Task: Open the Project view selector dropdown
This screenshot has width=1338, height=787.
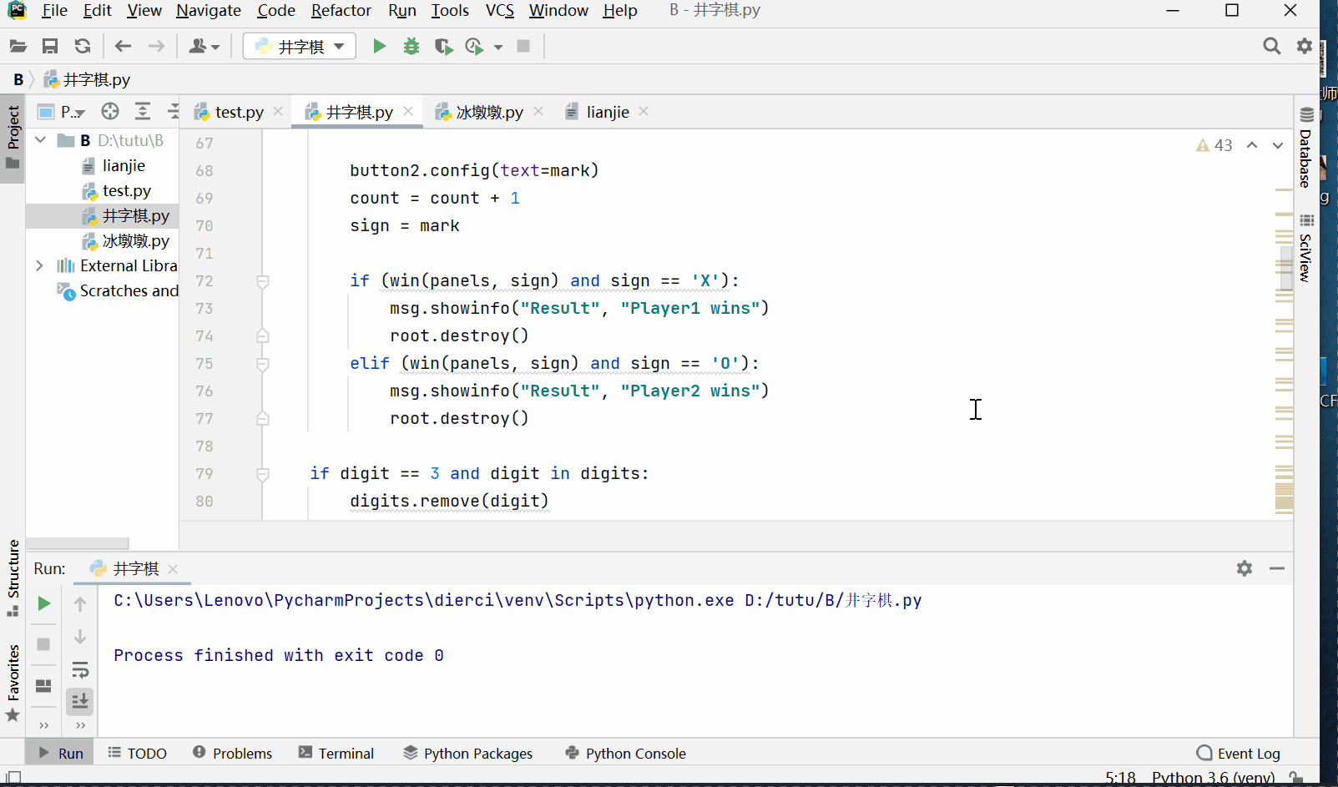Action: 63,112
